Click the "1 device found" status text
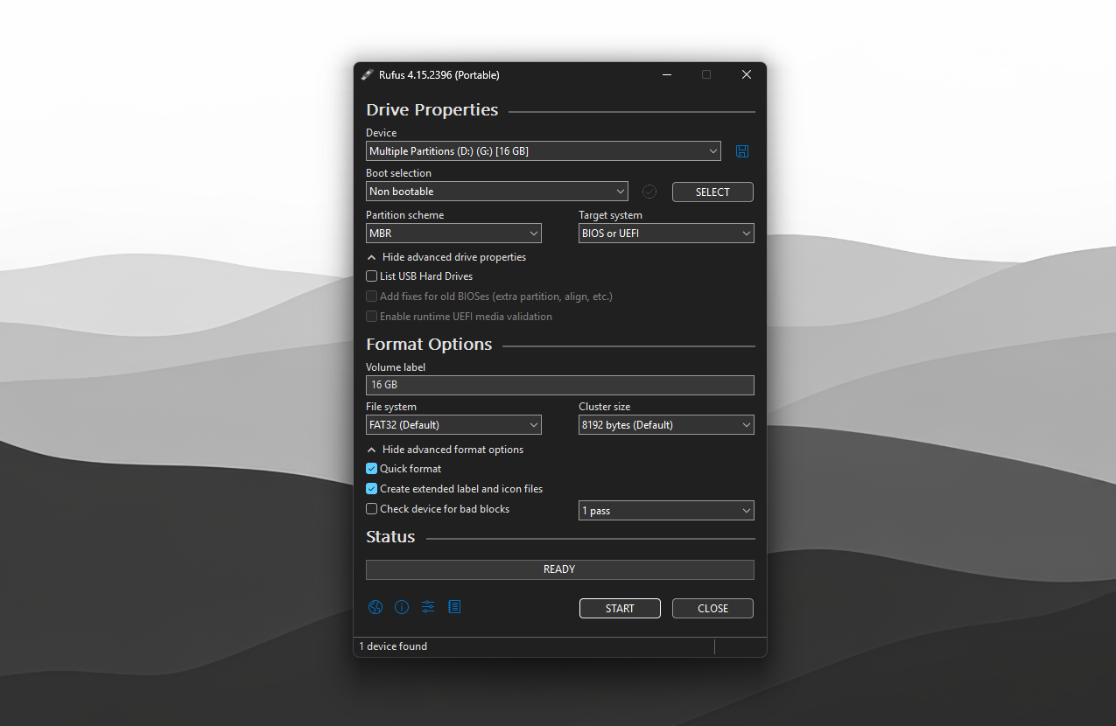 (393, 646)
